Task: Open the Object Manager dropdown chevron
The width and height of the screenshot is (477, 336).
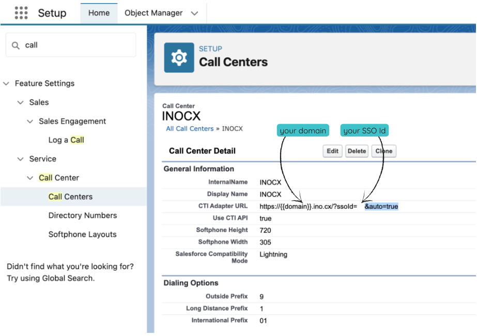Action: [194, 13]
